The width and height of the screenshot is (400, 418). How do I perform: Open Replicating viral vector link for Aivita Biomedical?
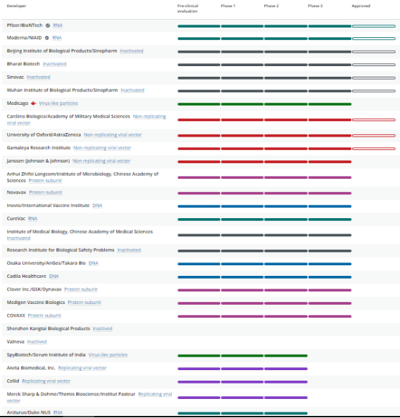tap(82, 368)
